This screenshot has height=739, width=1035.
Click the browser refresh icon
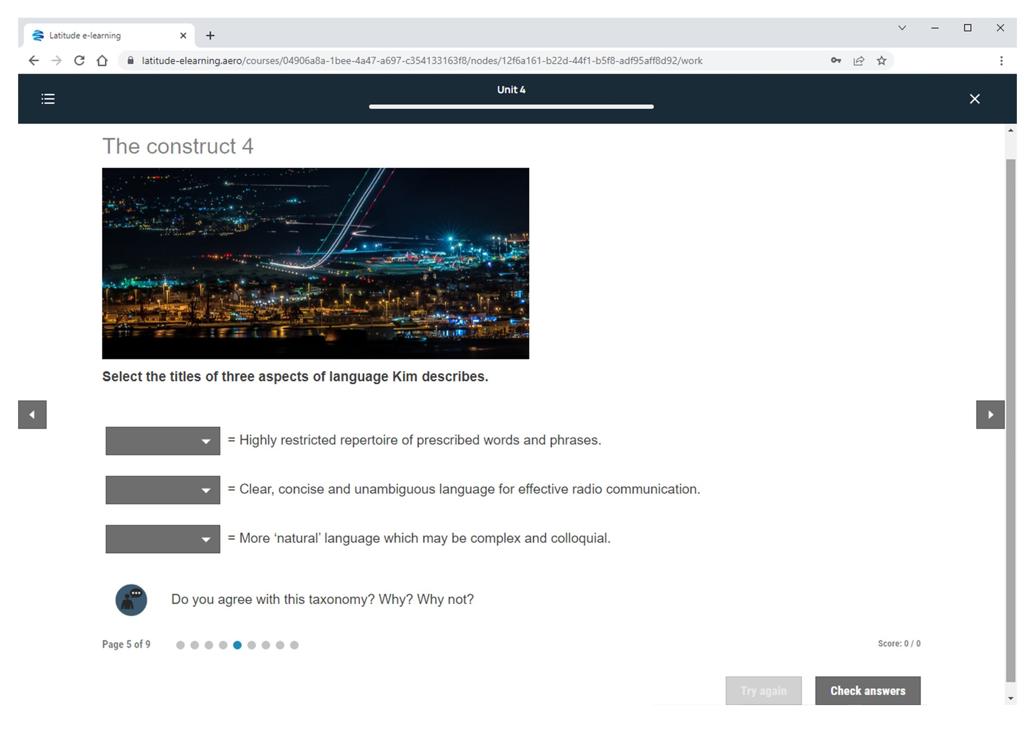point(81,61)
